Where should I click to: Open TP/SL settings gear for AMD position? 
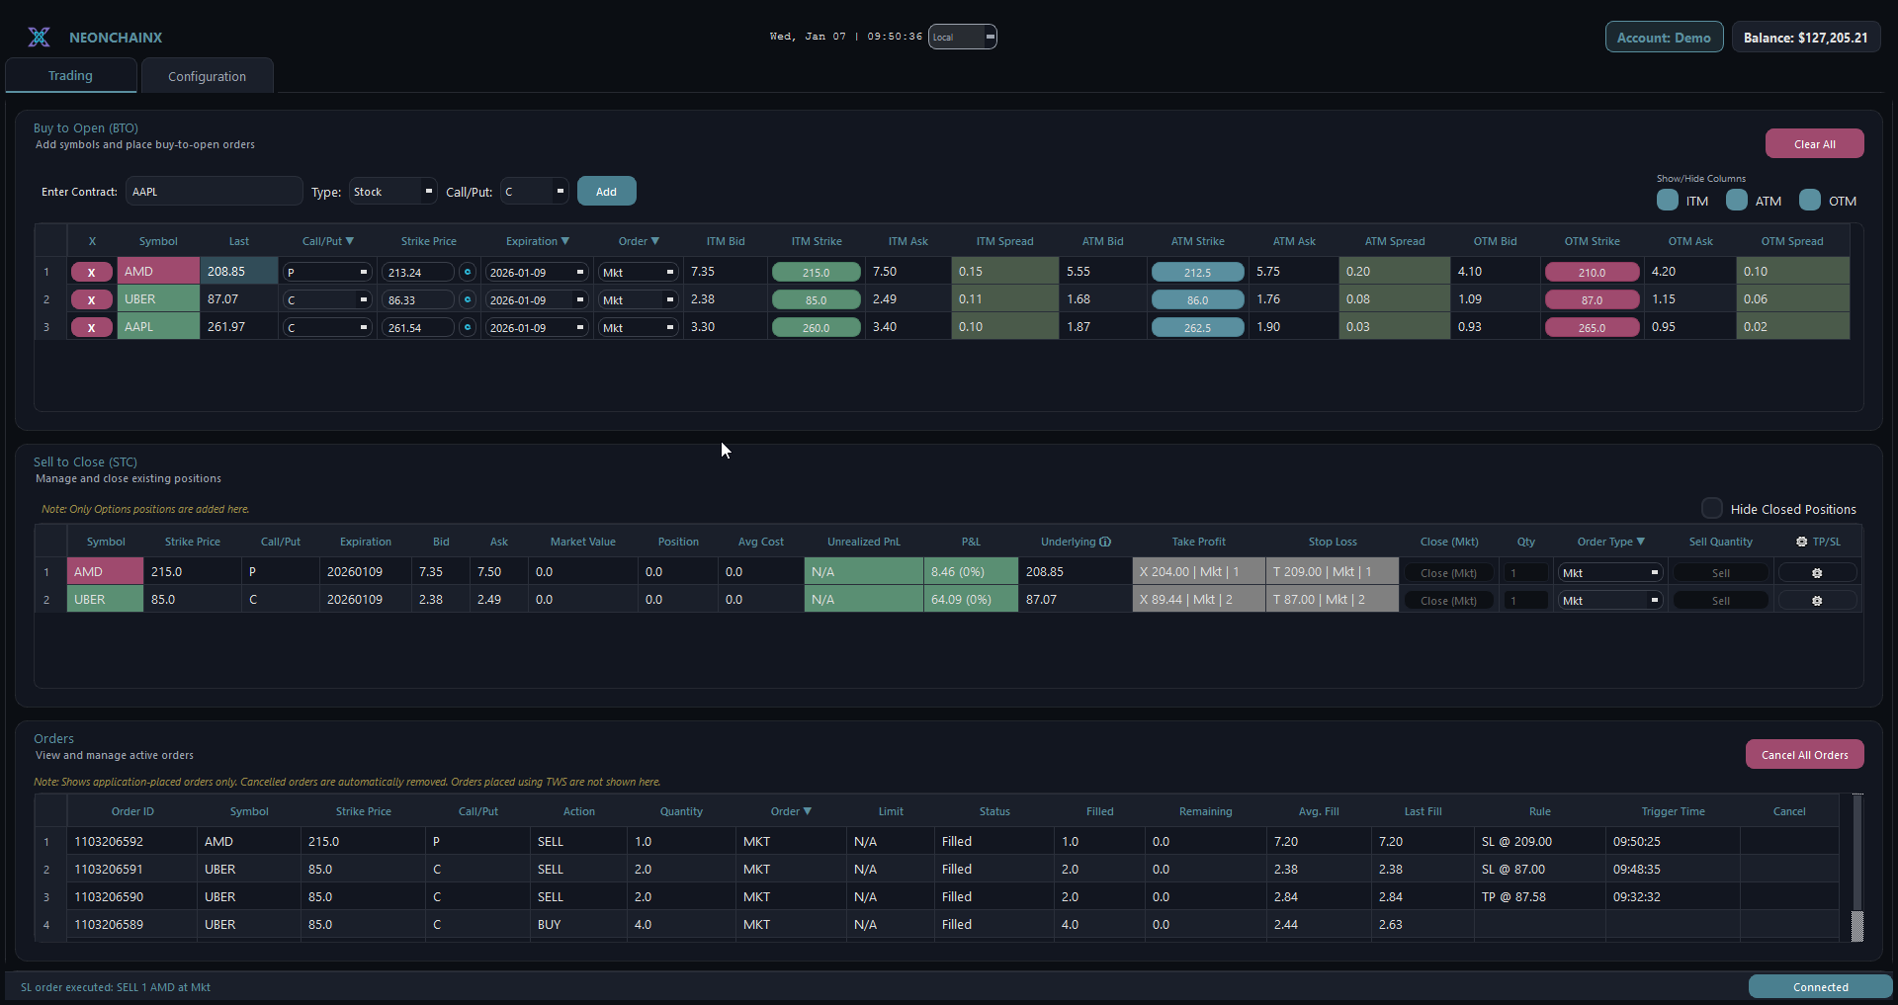[x=1816, y=573]
